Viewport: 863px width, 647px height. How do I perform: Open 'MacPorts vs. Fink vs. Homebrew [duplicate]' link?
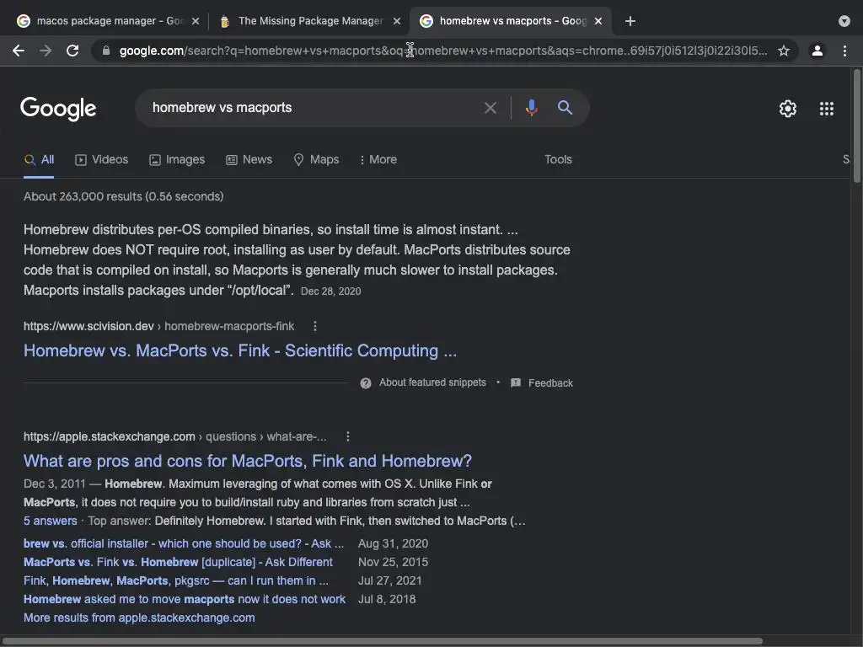[x=179, y=562]
